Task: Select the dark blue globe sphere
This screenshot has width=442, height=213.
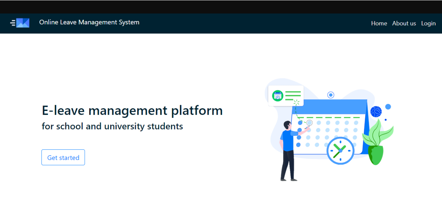Action: pos(376,112)
